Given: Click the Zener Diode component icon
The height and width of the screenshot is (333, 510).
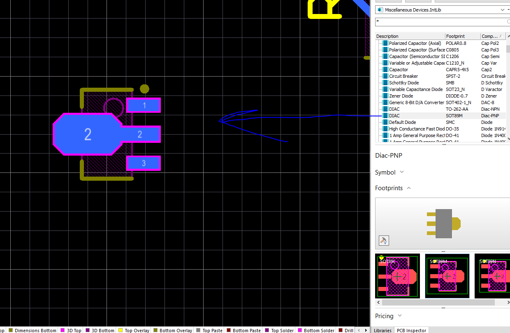Looking at the screenshot, I should (385, 96).
